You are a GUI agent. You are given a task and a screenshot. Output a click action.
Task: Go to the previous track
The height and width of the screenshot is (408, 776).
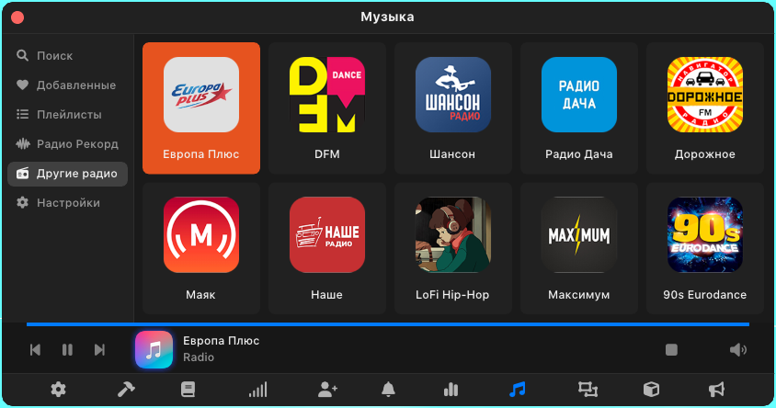coord(35,349)
